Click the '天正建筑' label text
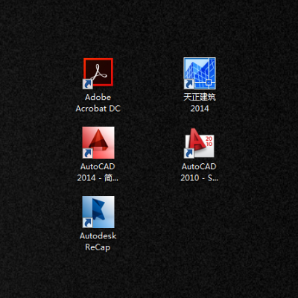This screenshot has height=298, width=298. pos(200,97)
